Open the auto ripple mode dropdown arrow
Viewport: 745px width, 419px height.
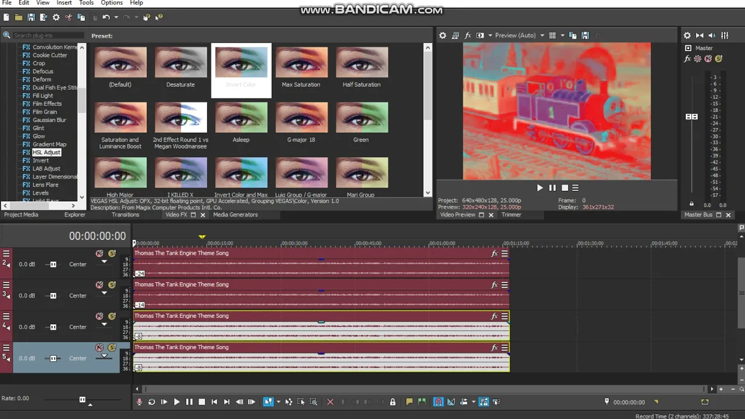pyautogui.click(x=473, y=402)
